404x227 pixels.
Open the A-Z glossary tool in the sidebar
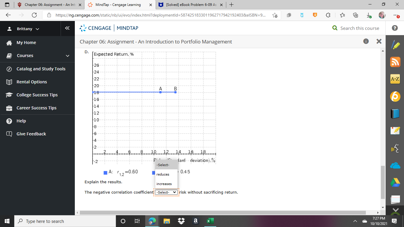395,79
